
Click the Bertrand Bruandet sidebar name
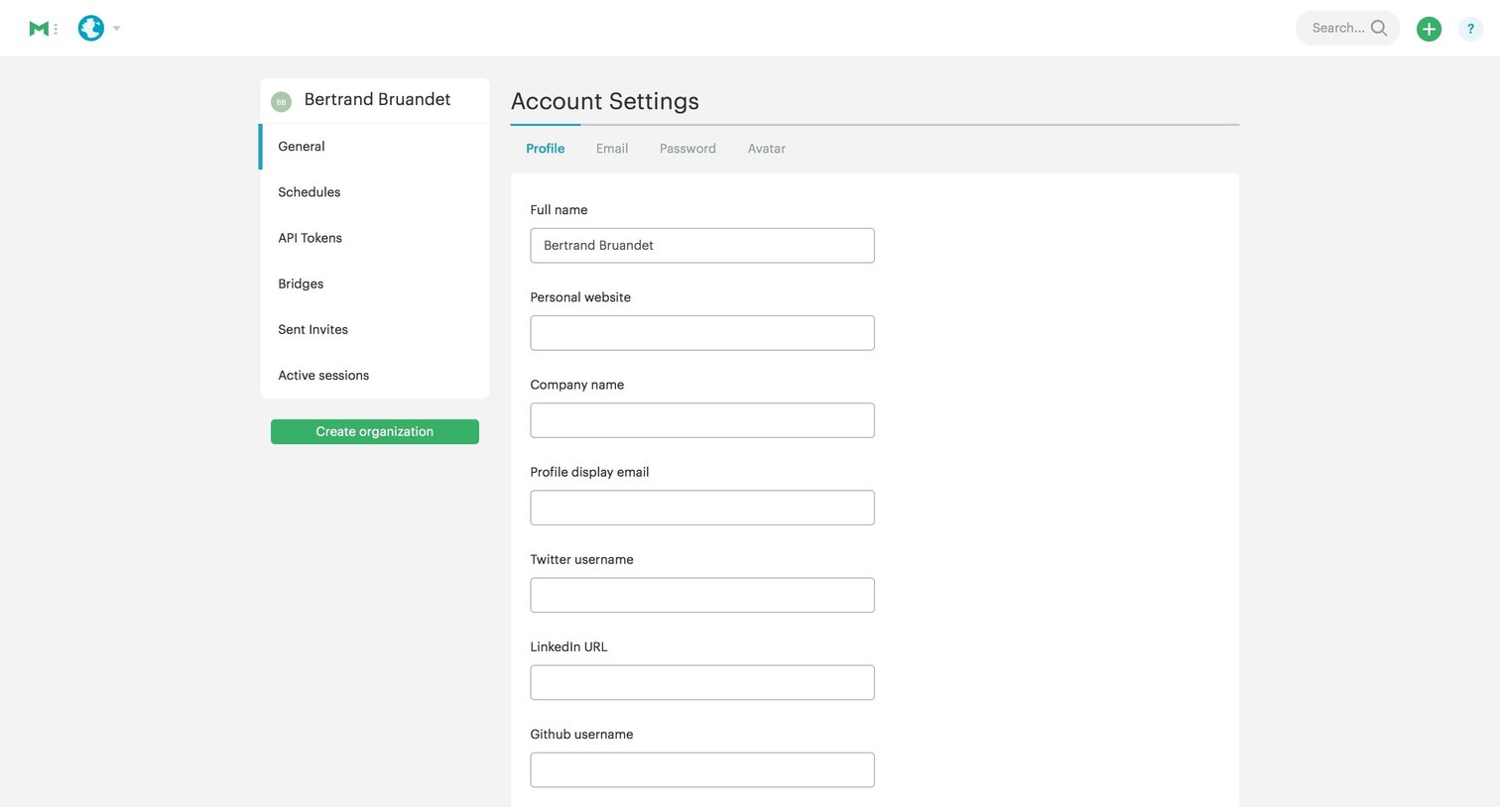coord(377,99)
